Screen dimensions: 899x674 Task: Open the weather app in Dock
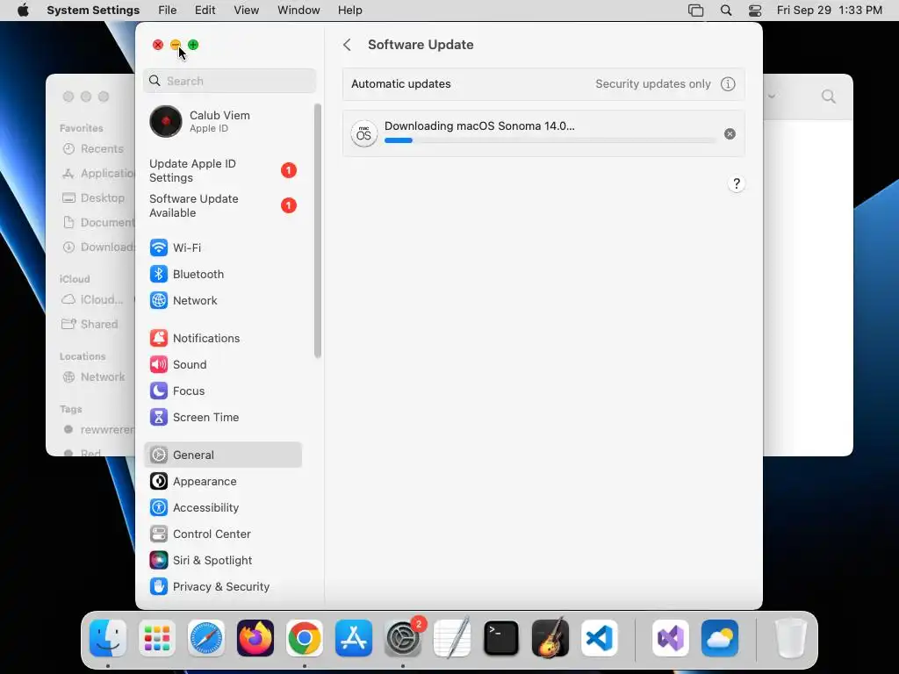coord(720,638)
